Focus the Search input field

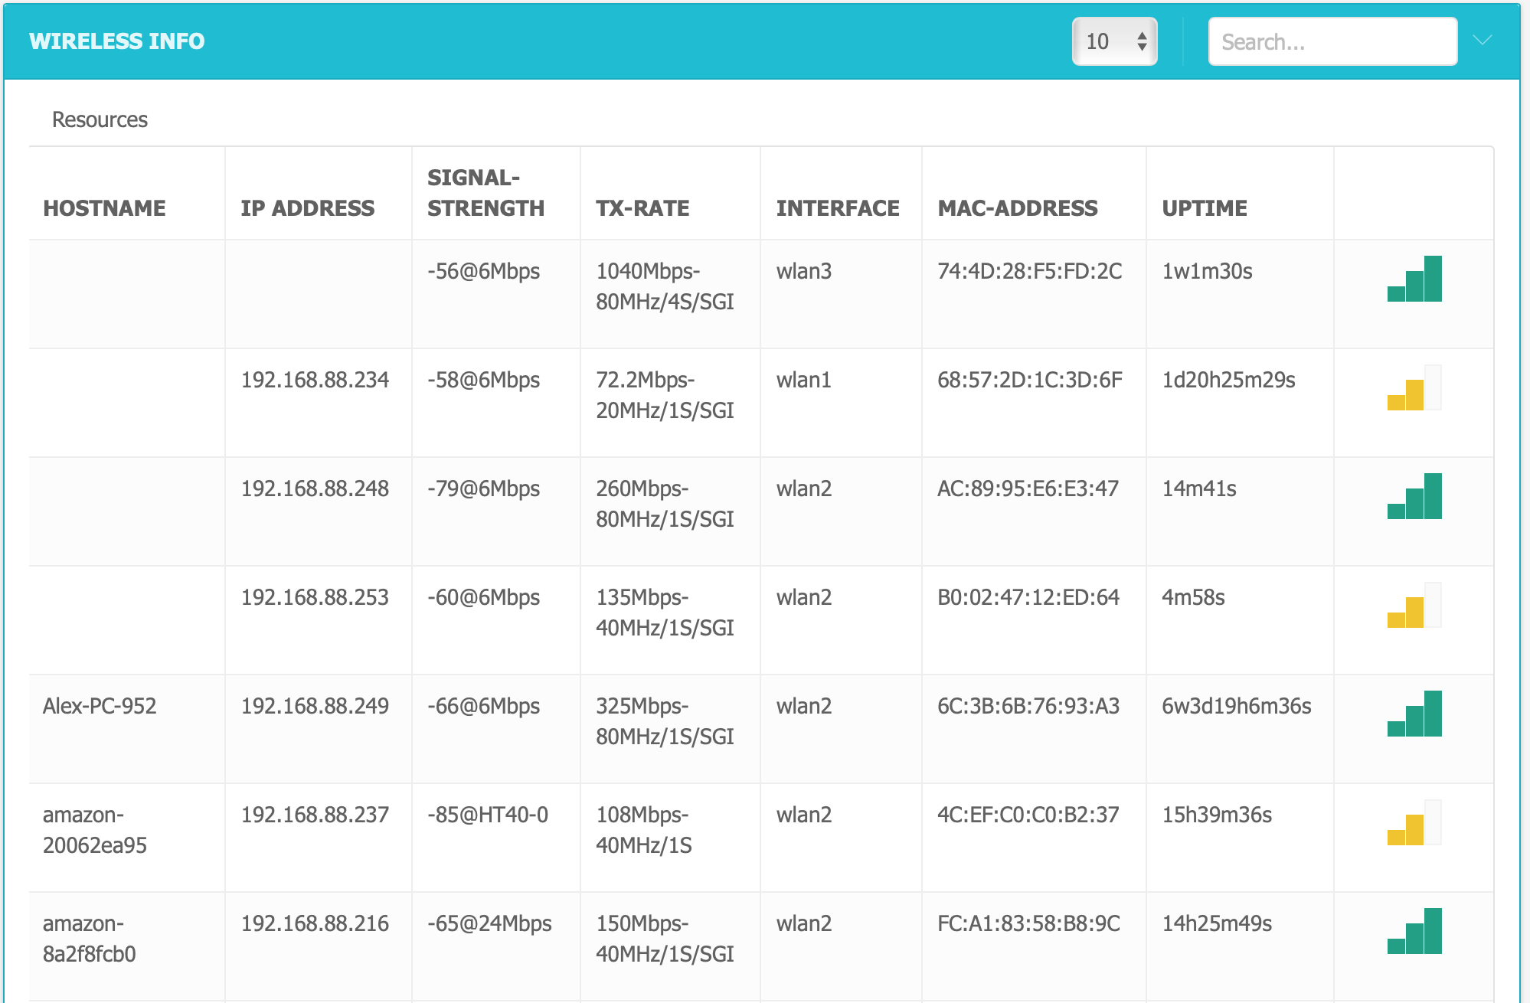1332,41
